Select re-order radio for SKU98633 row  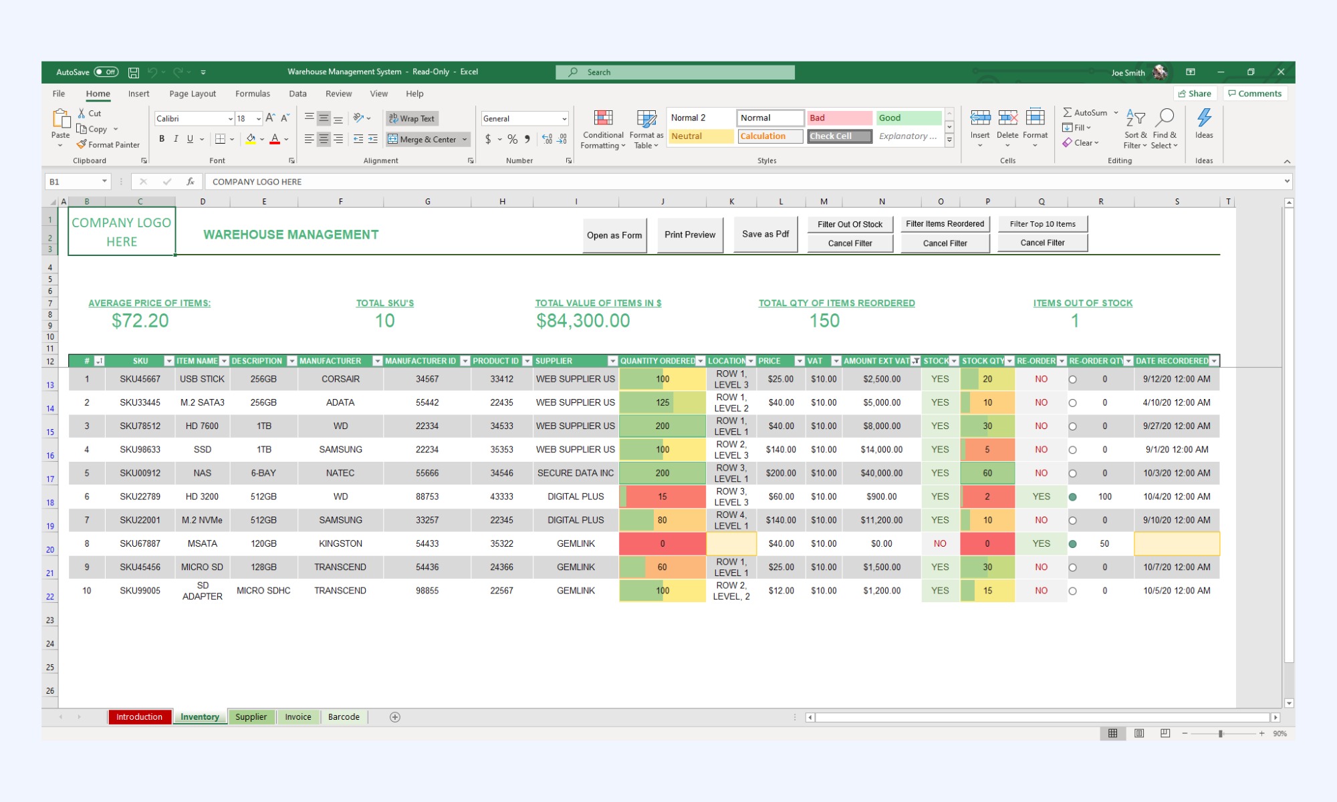pyautogui.click(x=1072, y=450)
